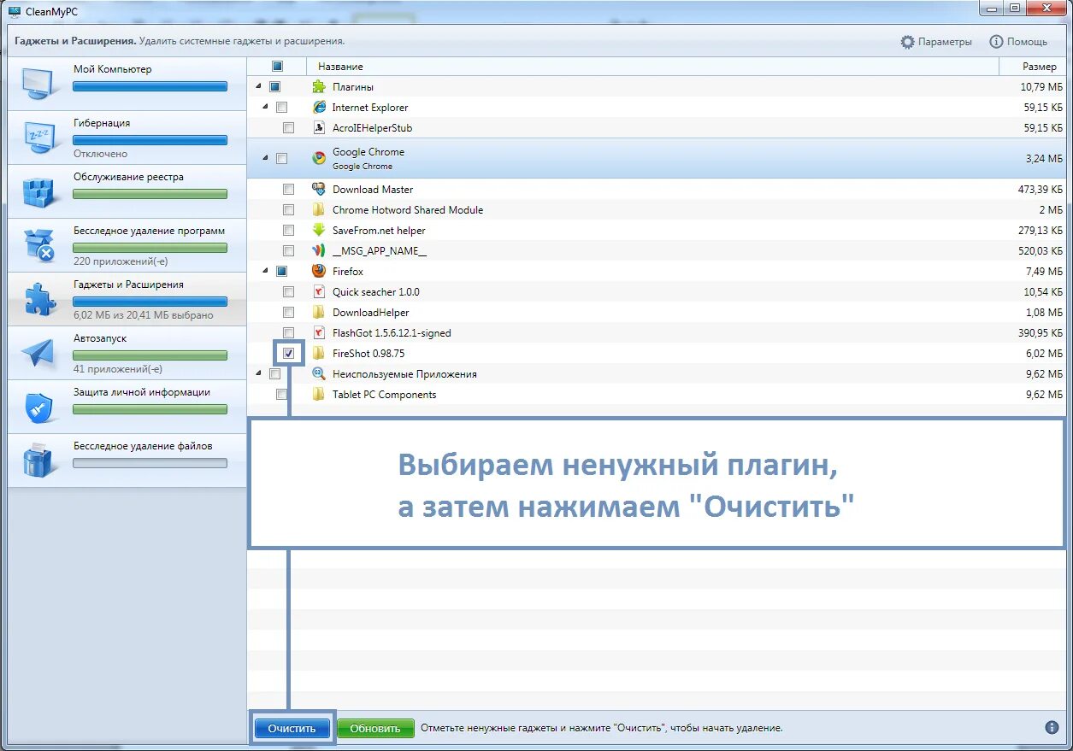
Task: Click the Обновить button
Action: [375, 728]
